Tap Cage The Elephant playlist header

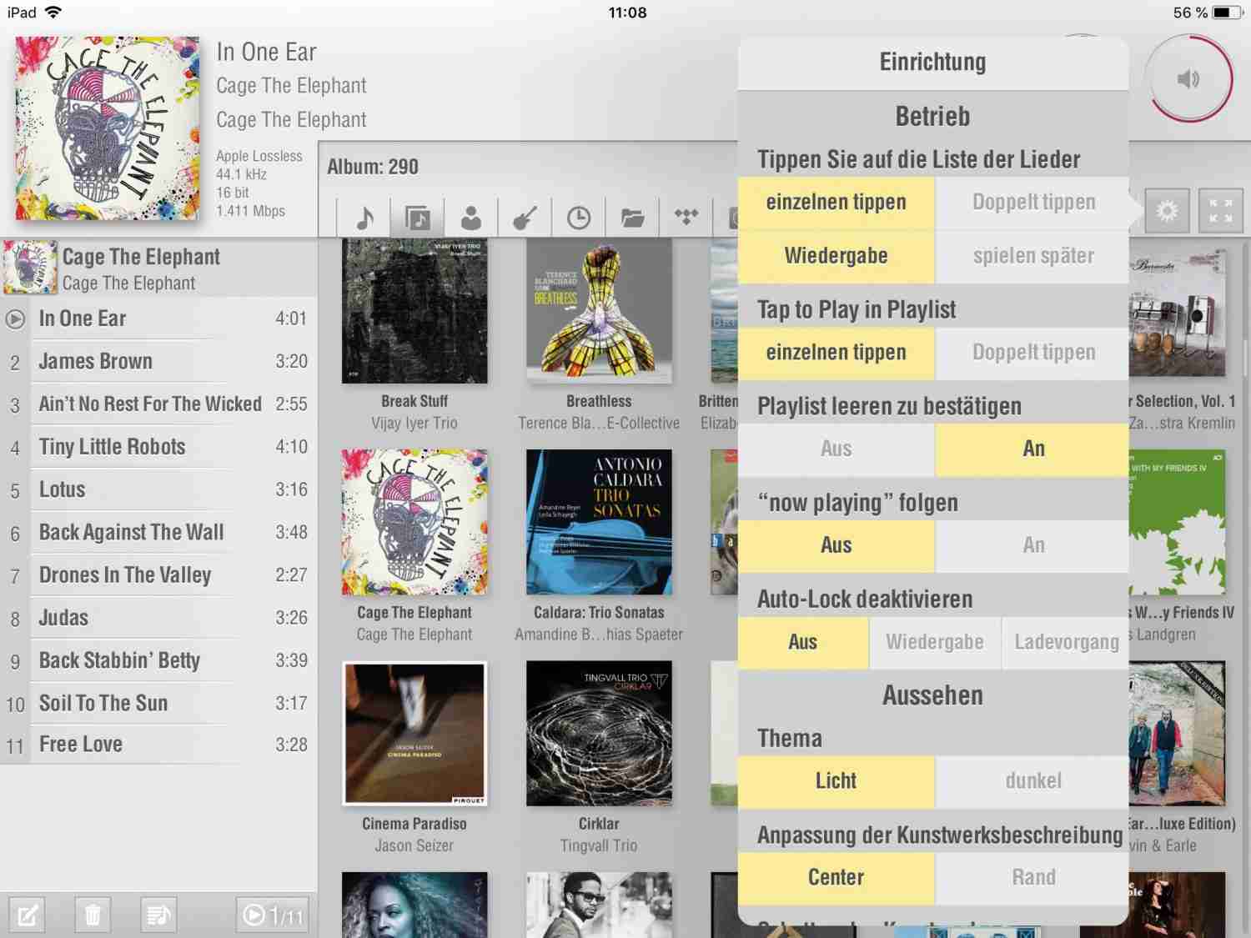pos(158,268)
